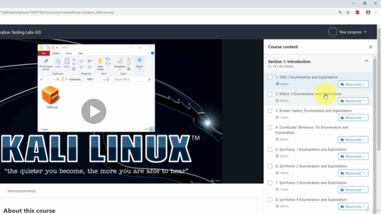Open lecture 1 Tr0ll 3 Enumeration and Exploitation

(x=307, y=77)
